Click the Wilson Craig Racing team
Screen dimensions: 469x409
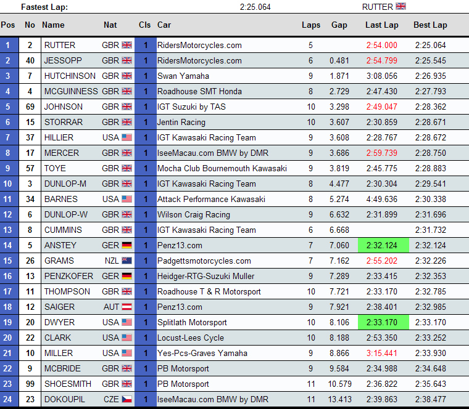click(194, 214)
